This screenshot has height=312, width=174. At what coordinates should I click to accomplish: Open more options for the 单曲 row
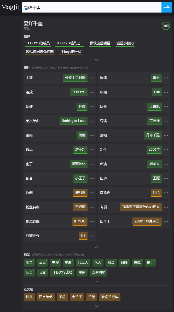point(166,92)
